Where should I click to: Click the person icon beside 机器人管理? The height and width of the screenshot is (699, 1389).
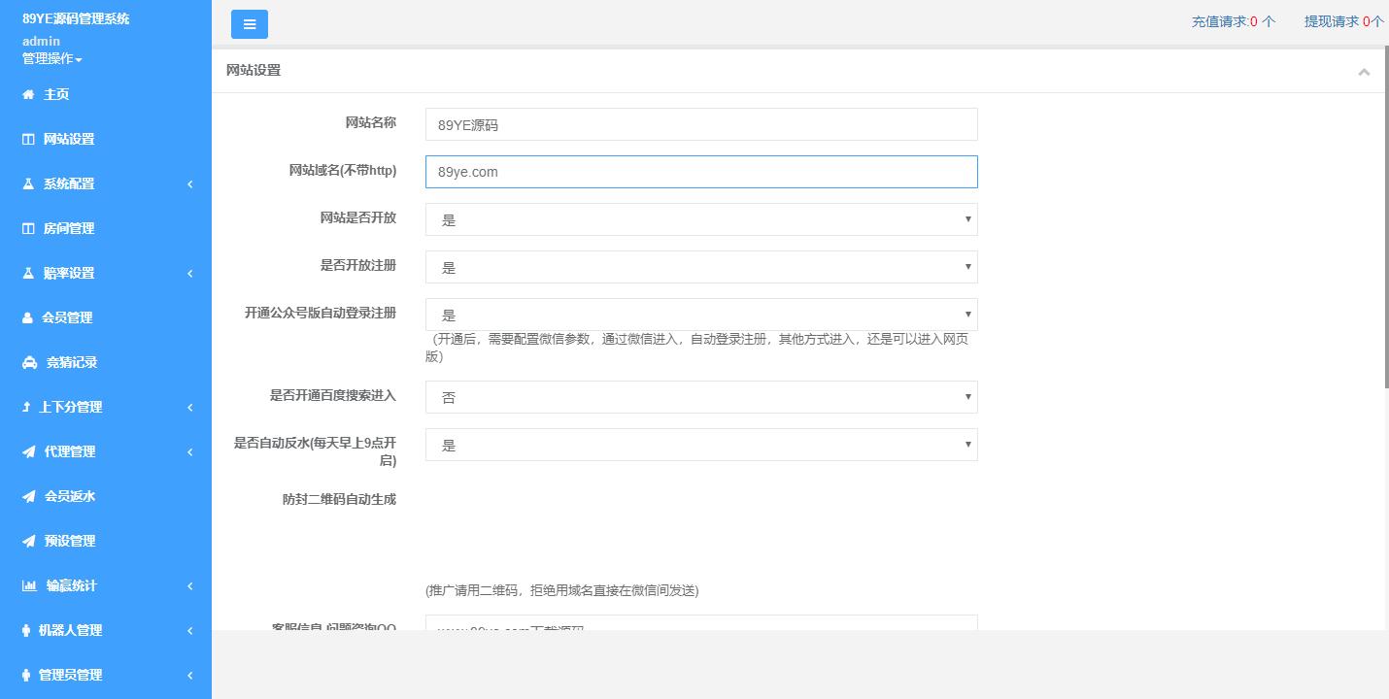(x=26, y=630)
